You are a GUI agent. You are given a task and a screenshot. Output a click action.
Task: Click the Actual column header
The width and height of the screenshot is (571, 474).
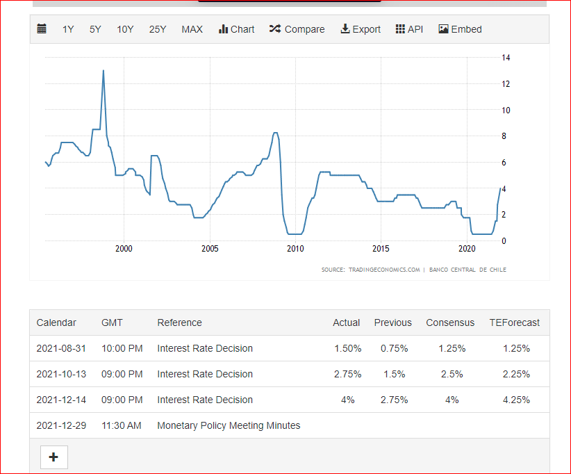point(346,322)
